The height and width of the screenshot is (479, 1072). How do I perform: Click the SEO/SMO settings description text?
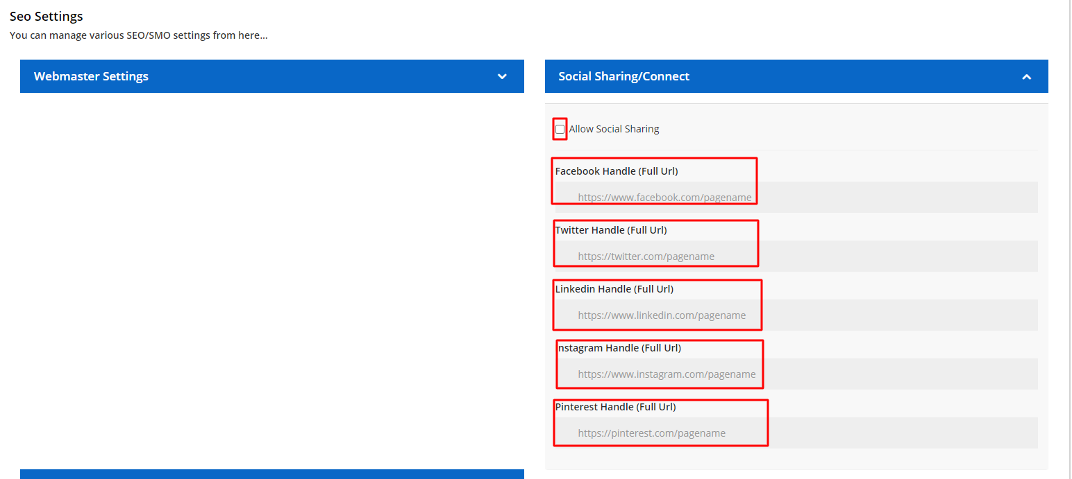tap(138, 35)
